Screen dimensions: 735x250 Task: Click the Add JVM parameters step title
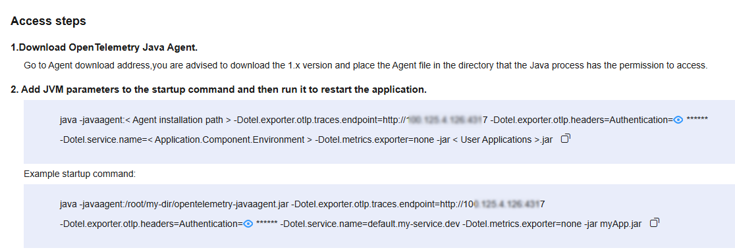pyautogui.click(x=219, y=89)
